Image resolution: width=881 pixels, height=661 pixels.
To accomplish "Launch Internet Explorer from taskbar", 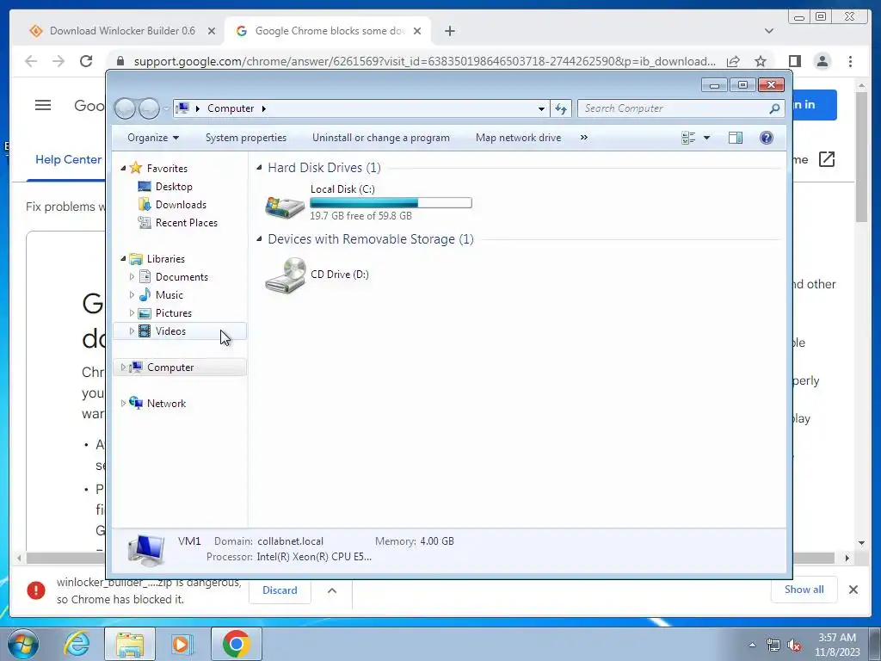I will [77, 644].
